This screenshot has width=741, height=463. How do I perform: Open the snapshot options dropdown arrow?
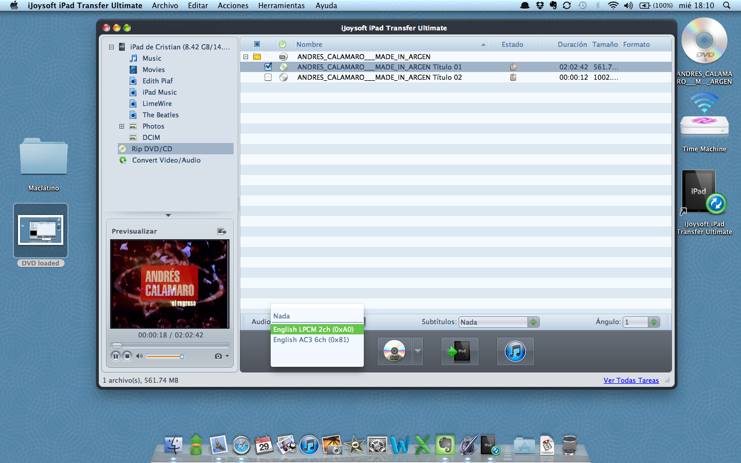pyautogui.click(x=227, y=356)
